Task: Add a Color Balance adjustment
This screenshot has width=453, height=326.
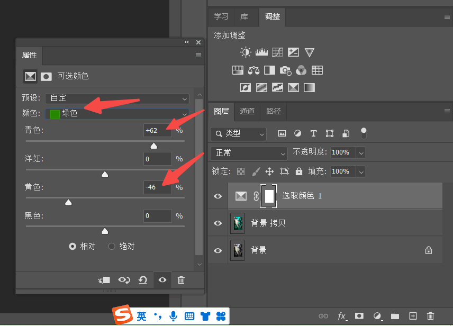Action: [x=253, y=70]
